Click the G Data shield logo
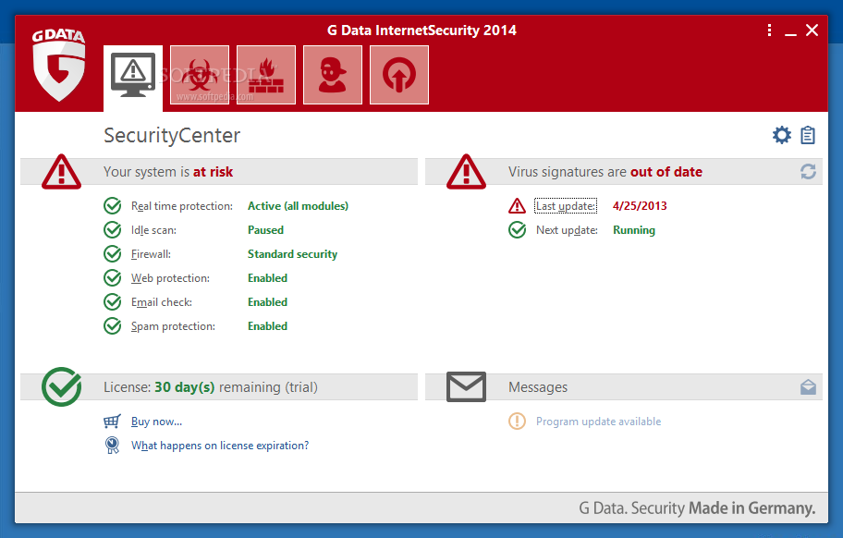The width and height of the screenshot is (843, 538). tap(59, 65)
